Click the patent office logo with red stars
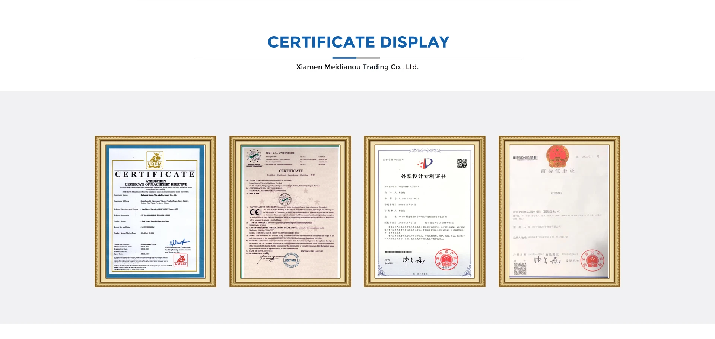Image resolution: width=715 pixels, height=339 pixels. click(425, 163)
